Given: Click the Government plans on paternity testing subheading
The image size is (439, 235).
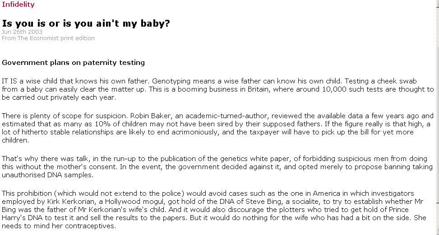Looking at the screenshot, I should pyautogui.click(x=74, y=62).
